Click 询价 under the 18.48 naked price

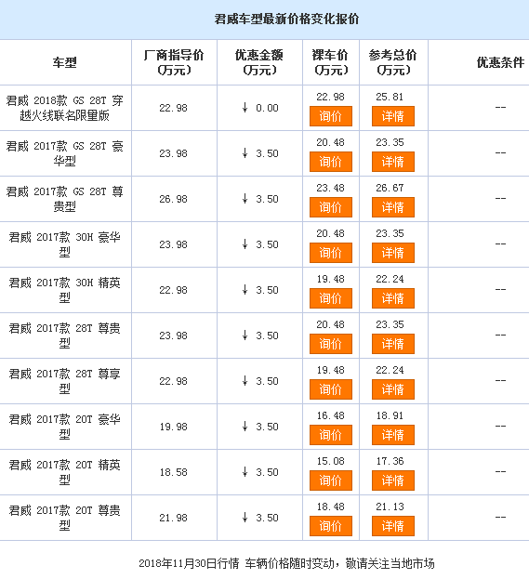tap(331, 526)
